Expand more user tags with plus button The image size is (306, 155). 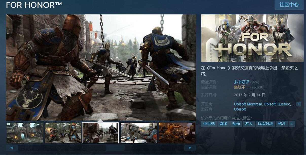[292, 124]
